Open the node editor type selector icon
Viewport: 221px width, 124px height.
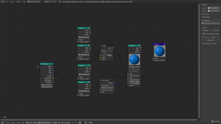coord(2,123)
